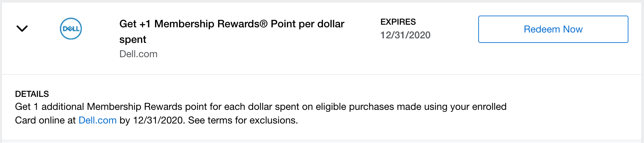Click the word 'spent' on title's second line
This screenshot has height=143, width=644.
coord(133,40)
